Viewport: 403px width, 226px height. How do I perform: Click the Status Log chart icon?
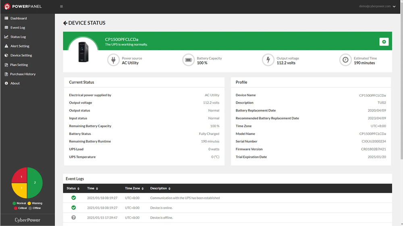point(6,37)
